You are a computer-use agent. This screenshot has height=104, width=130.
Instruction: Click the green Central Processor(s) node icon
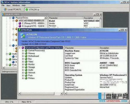[26, 50]
